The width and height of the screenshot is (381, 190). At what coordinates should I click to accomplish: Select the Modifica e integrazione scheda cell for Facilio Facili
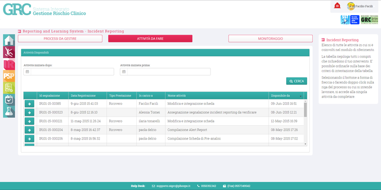217,104
